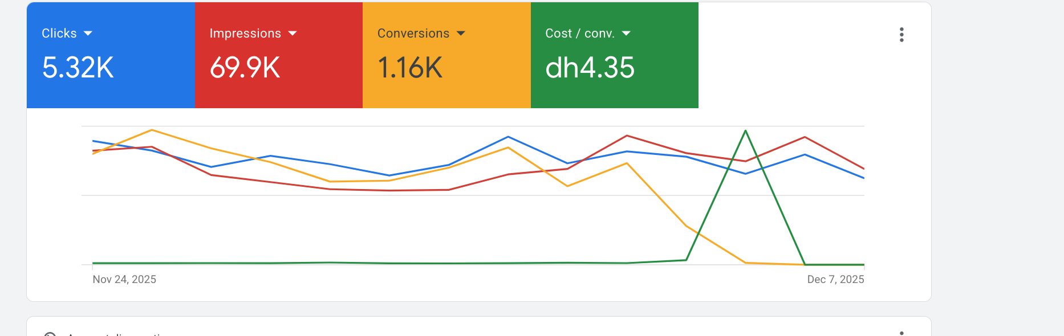
Task: Select the green dh4.35 cost scorecard
Action: coord(615,55)
